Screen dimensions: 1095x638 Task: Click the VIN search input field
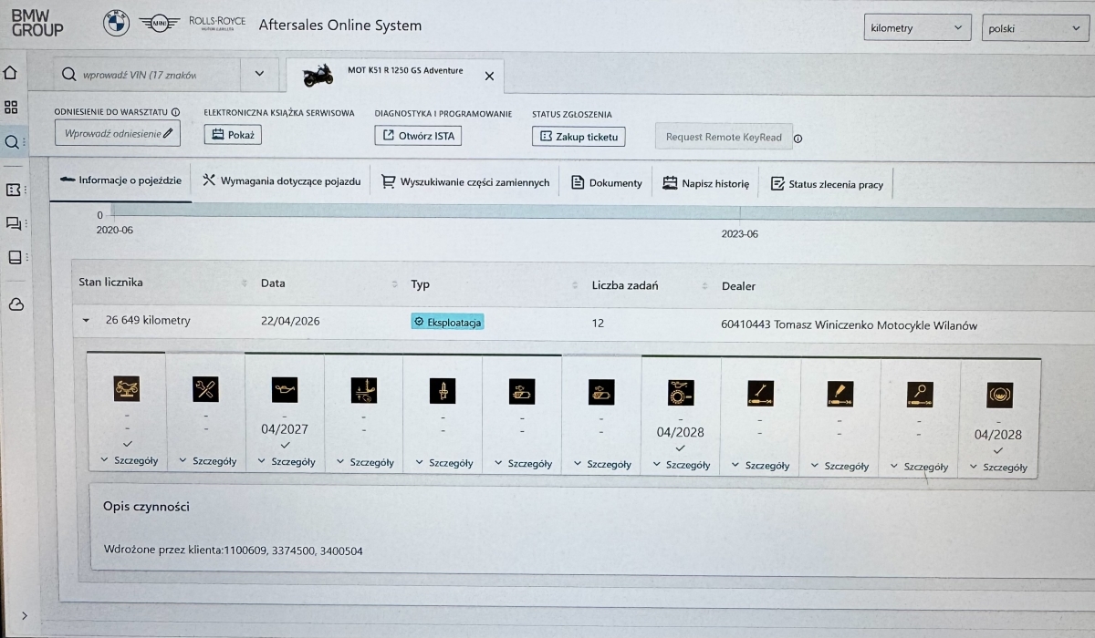coord(146,75)
